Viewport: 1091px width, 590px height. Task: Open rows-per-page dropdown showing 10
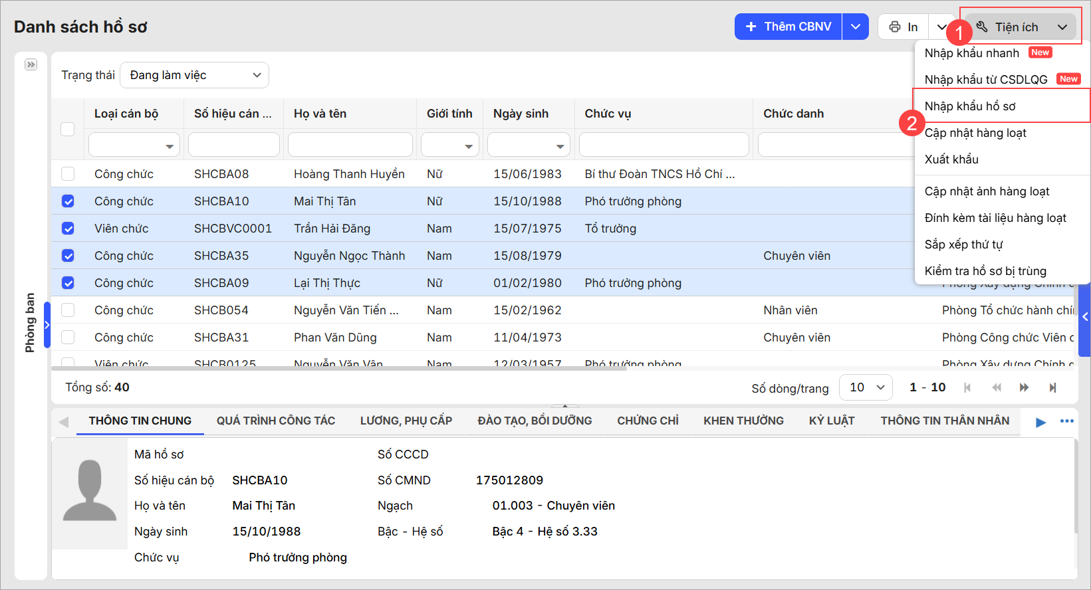866,387
